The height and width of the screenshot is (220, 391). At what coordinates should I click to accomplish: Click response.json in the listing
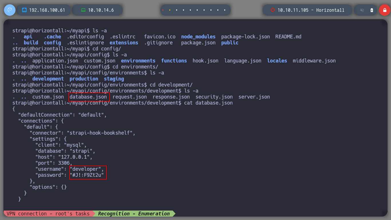(x=171, y=97)
